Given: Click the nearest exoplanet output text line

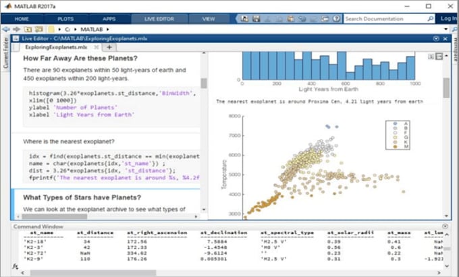Looking at the screenshot, I should 319,102.
